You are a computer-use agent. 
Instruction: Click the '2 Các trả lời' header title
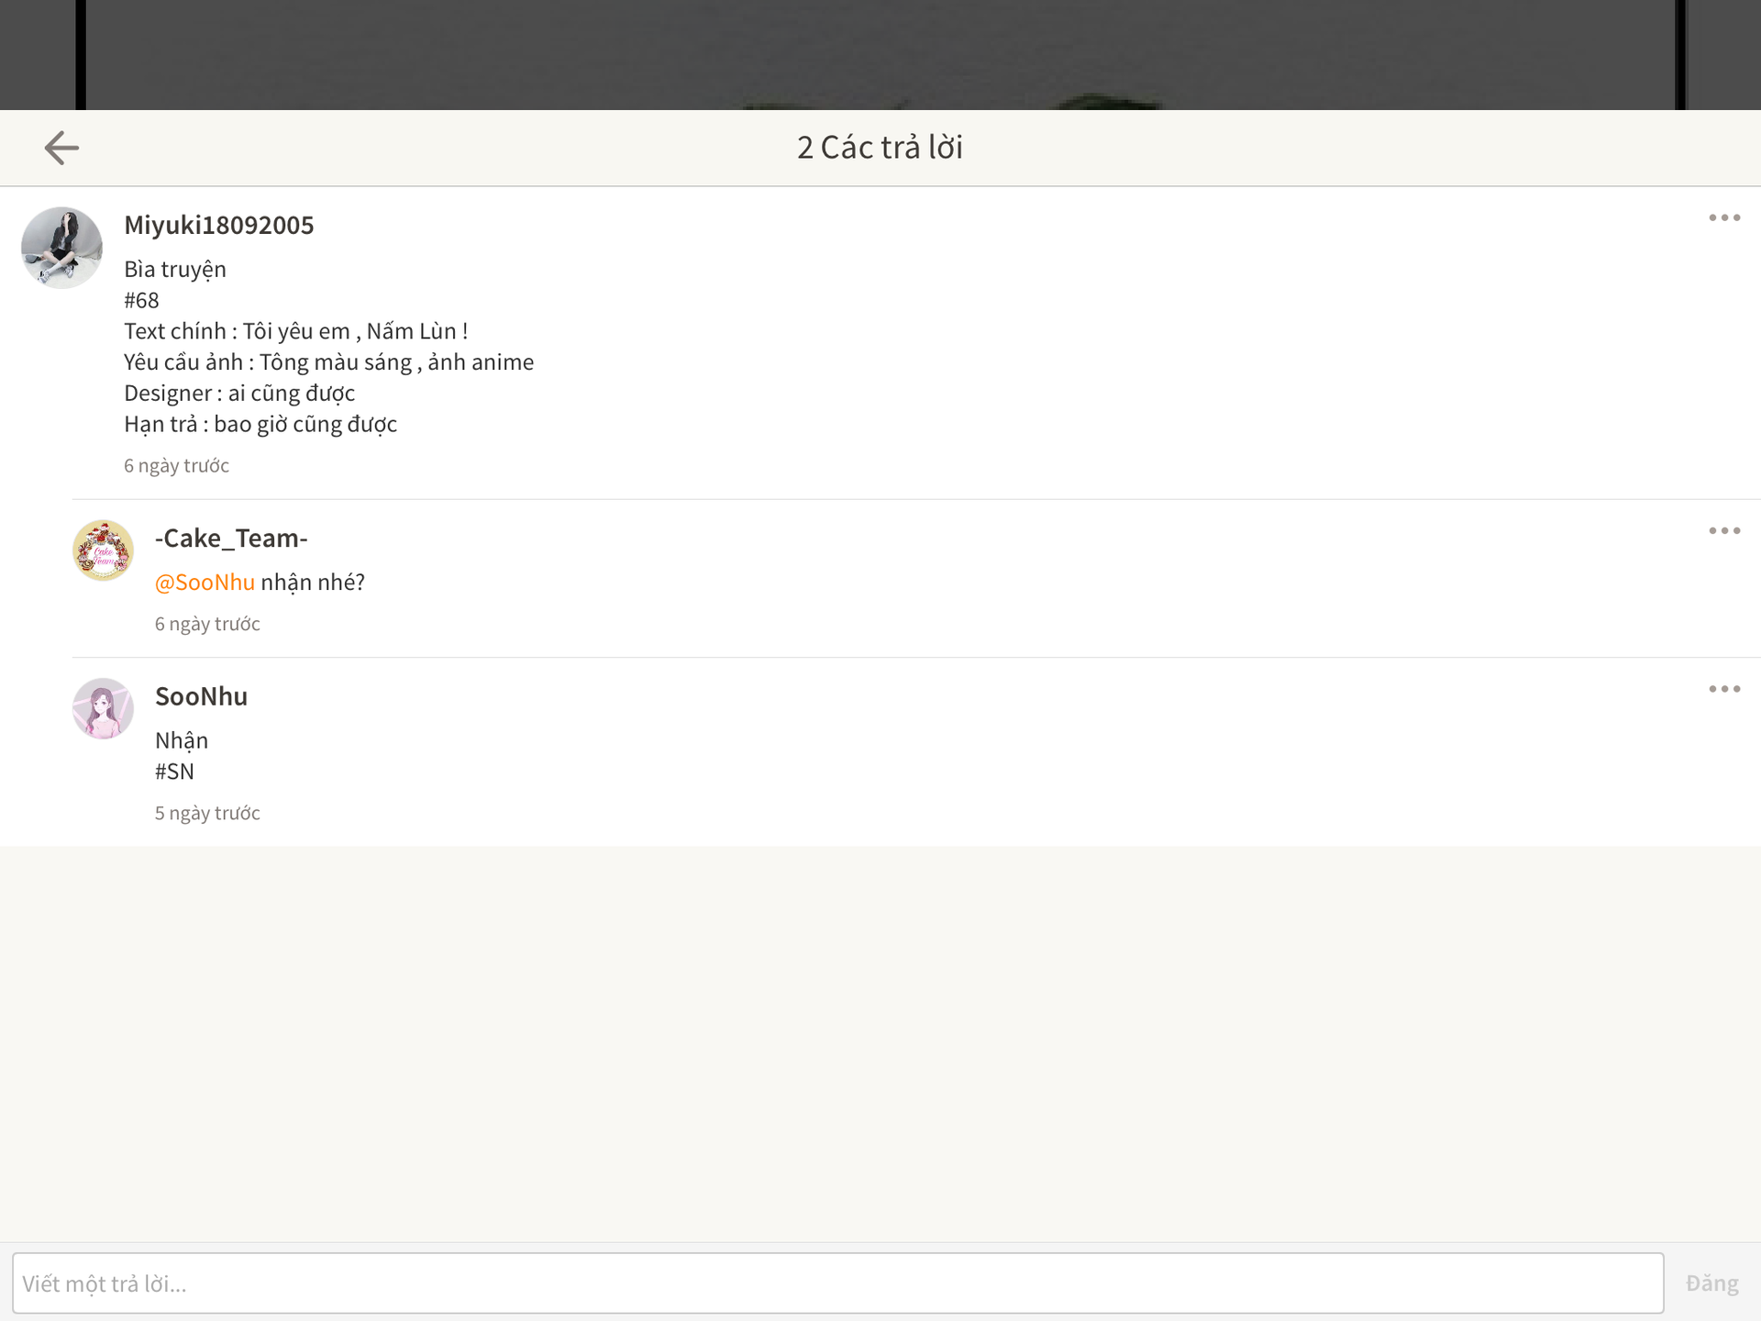880,148
